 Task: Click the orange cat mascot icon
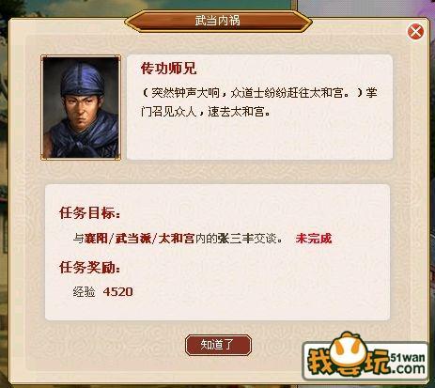(x=350, y=351)
